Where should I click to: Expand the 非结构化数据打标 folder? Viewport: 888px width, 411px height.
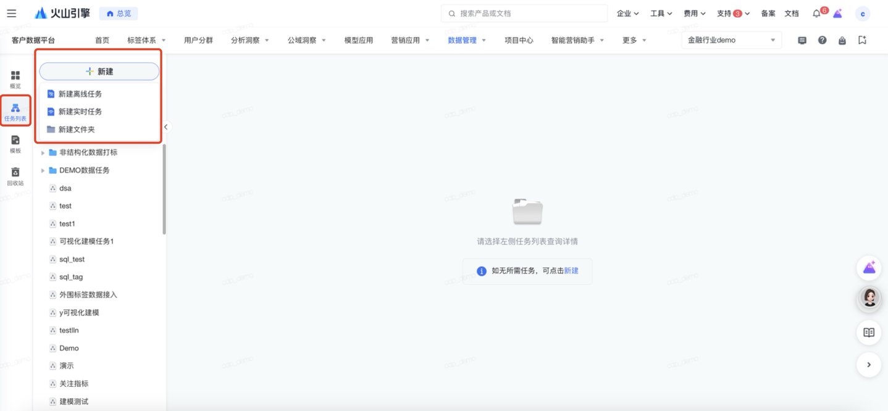[x=43, y=152]
